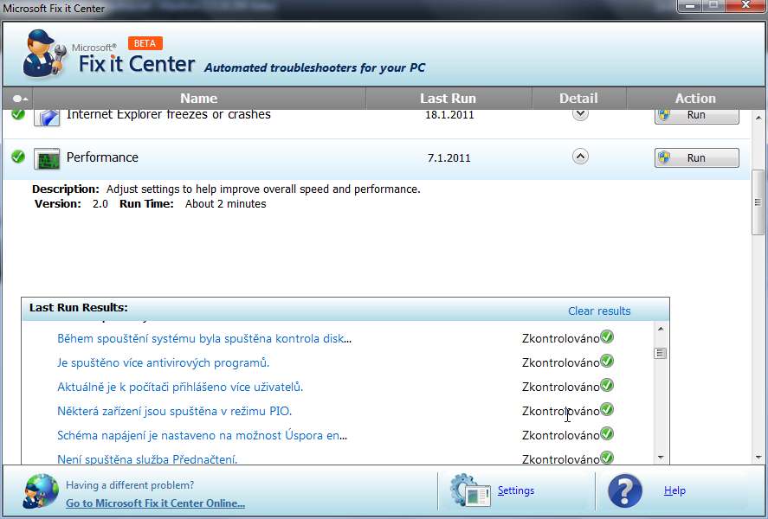Click 'About 2 minutes' run time value

[x=225, y=204]
